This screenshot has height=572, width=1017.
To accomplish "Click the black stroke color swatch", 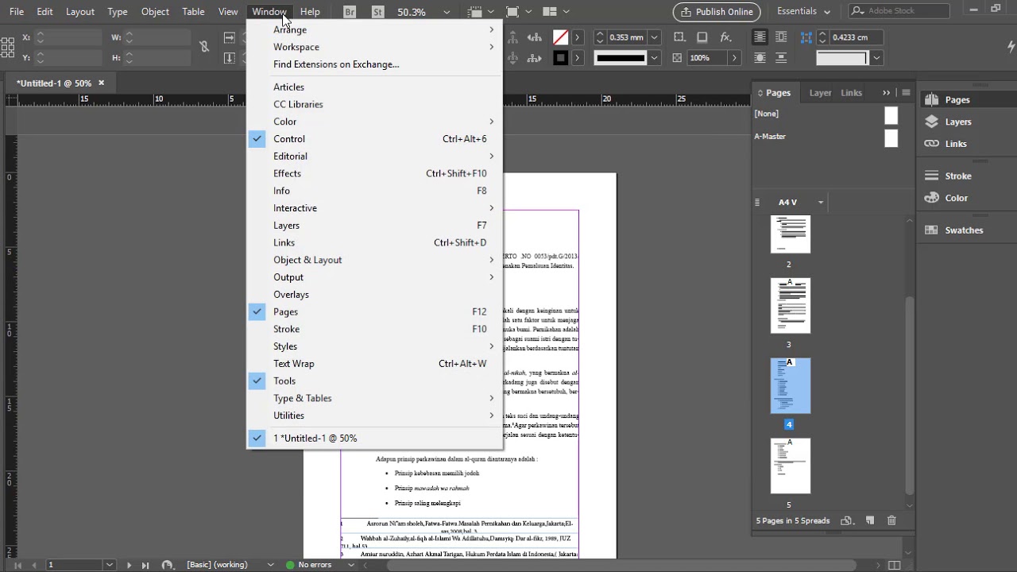I will [x=560, y=58].
